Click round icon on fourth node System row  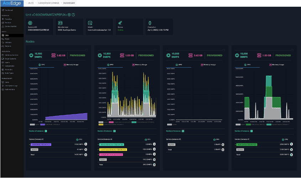click(291, 150)
